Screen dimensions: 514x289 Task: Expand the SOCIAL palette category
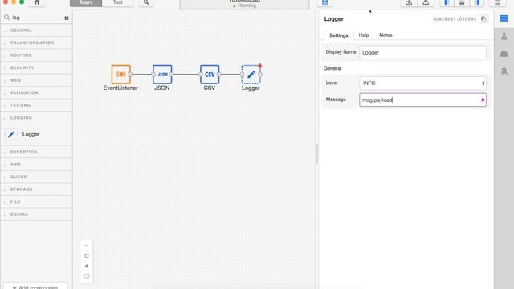coord(36,214)
